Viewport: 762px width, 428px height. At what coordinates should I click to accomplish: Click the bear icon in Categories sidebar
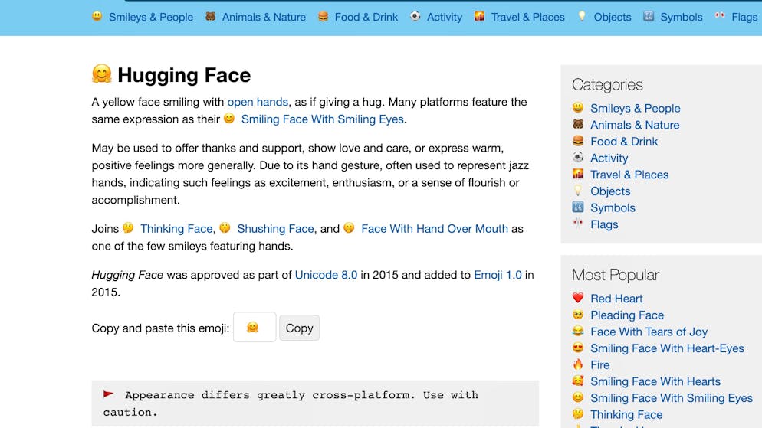578,124
